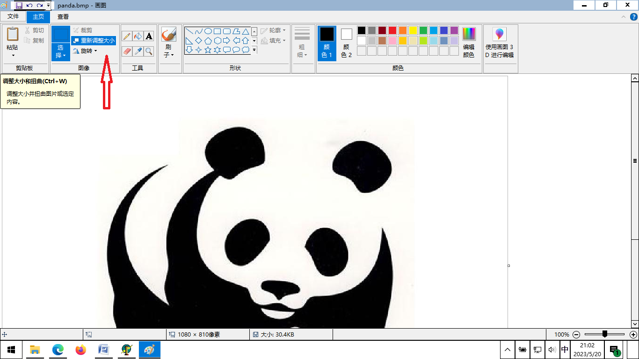The height and width of the screenshot is (359, 639).
Task: Select the Oval shape
Action: pyautogui.click(x=208, y=31)
